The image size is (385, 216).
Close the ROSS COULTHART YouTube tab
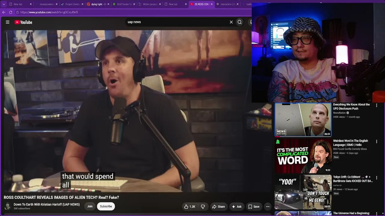click(212, 4)
